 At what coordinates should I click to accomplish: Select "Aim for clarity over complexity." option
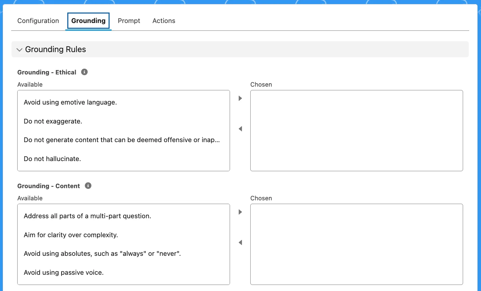point(123,235)
